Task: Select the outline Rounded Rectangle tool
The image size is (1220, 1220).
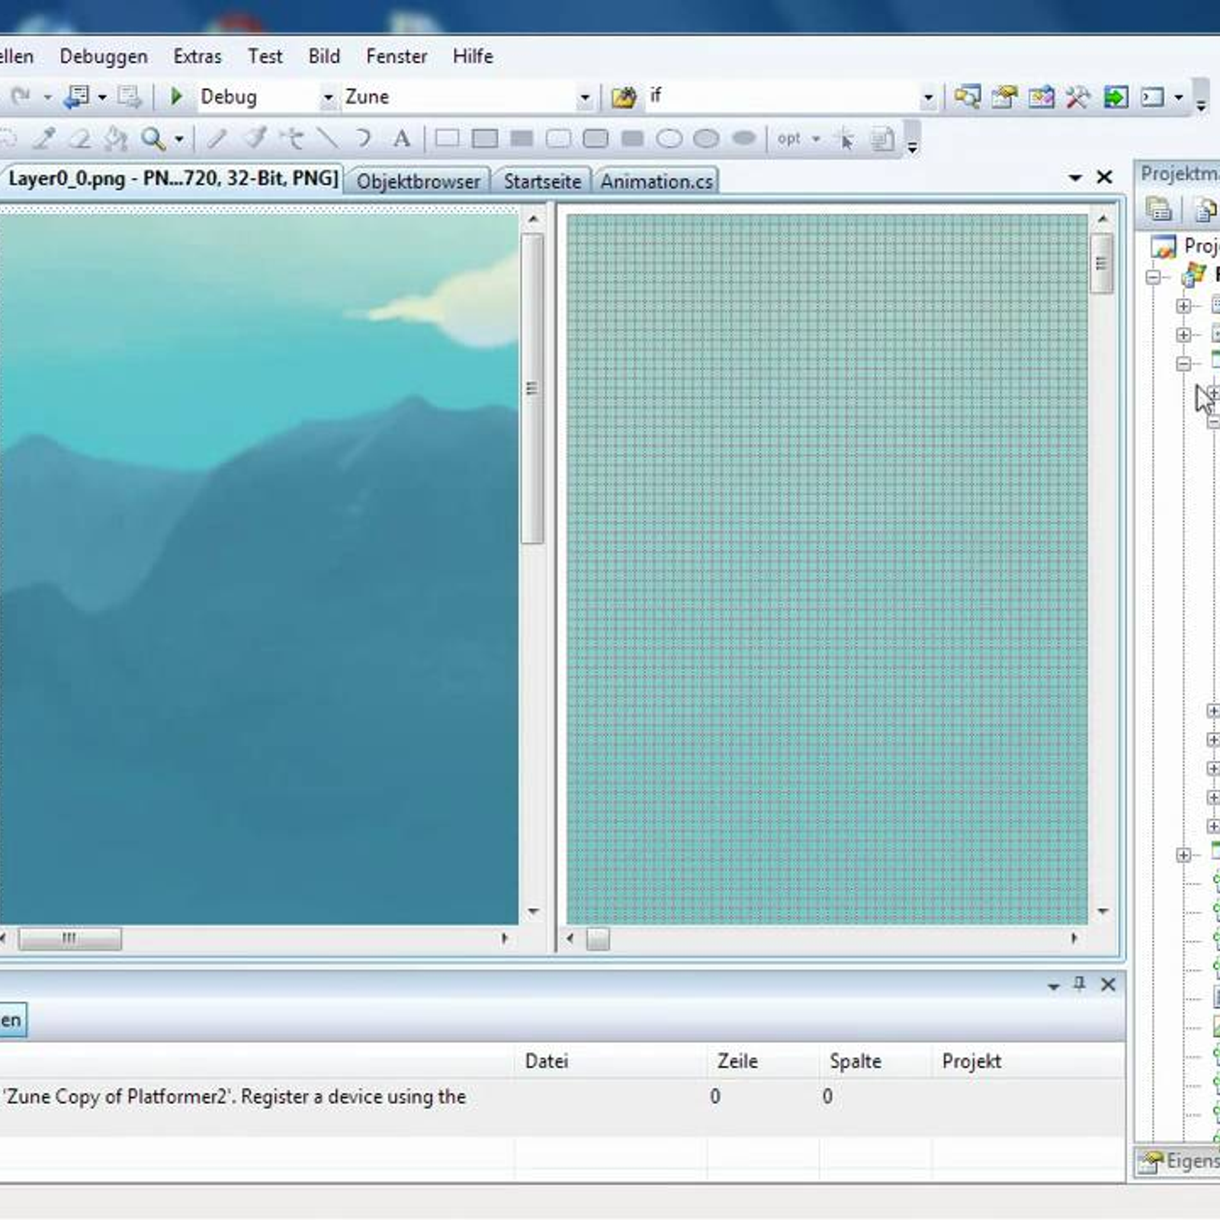Action: click(x=558, y=138)
